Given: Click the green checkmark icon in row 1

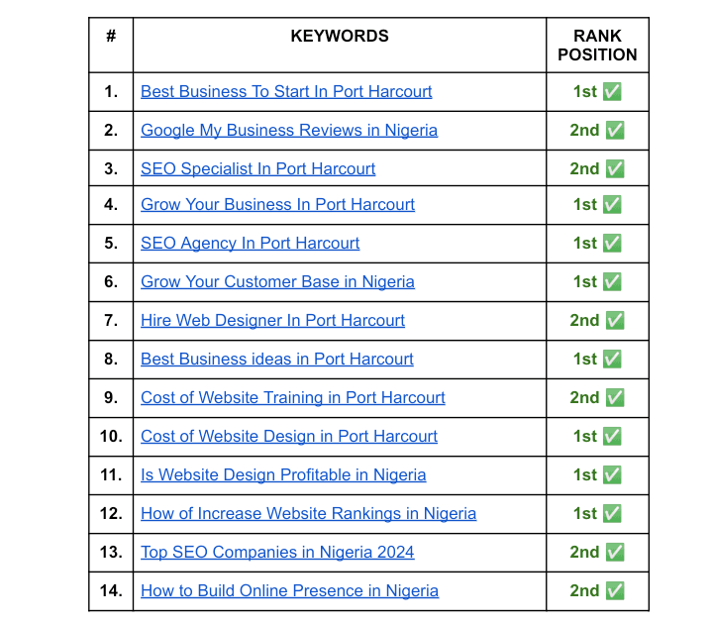Looking at the screenshot, I should (x=612, y=92).
